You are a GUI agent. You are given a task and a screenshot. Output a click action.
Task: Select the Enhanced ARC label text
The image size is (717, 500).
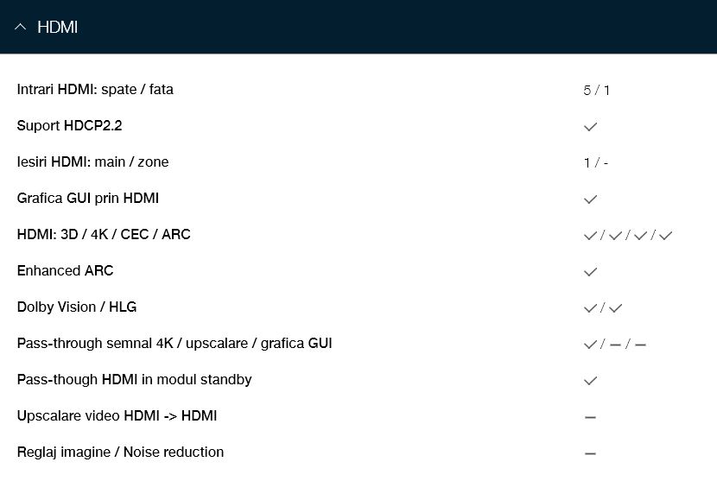point(65,270)
